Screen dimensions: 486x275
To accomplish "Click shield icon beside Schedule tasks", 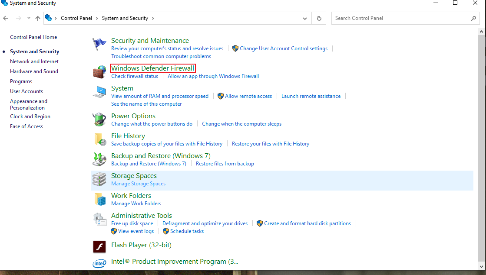I will pyautogui.click(x=166, y=231).
